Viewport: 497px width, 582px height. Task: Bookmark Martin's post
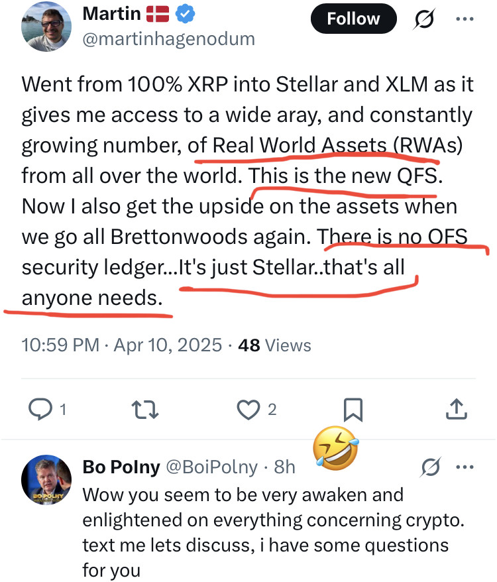(x=354, y=410)
